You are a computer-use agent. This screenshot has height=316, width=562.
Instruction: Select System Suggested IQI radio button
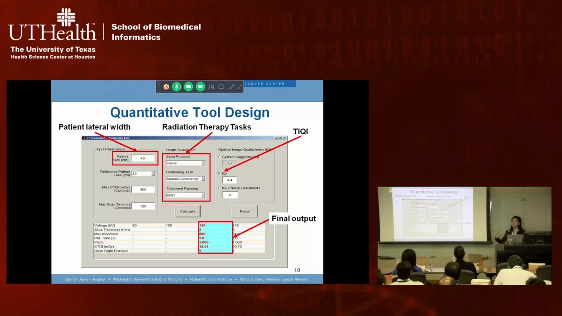pyautogui.click(x=220, y=157)
